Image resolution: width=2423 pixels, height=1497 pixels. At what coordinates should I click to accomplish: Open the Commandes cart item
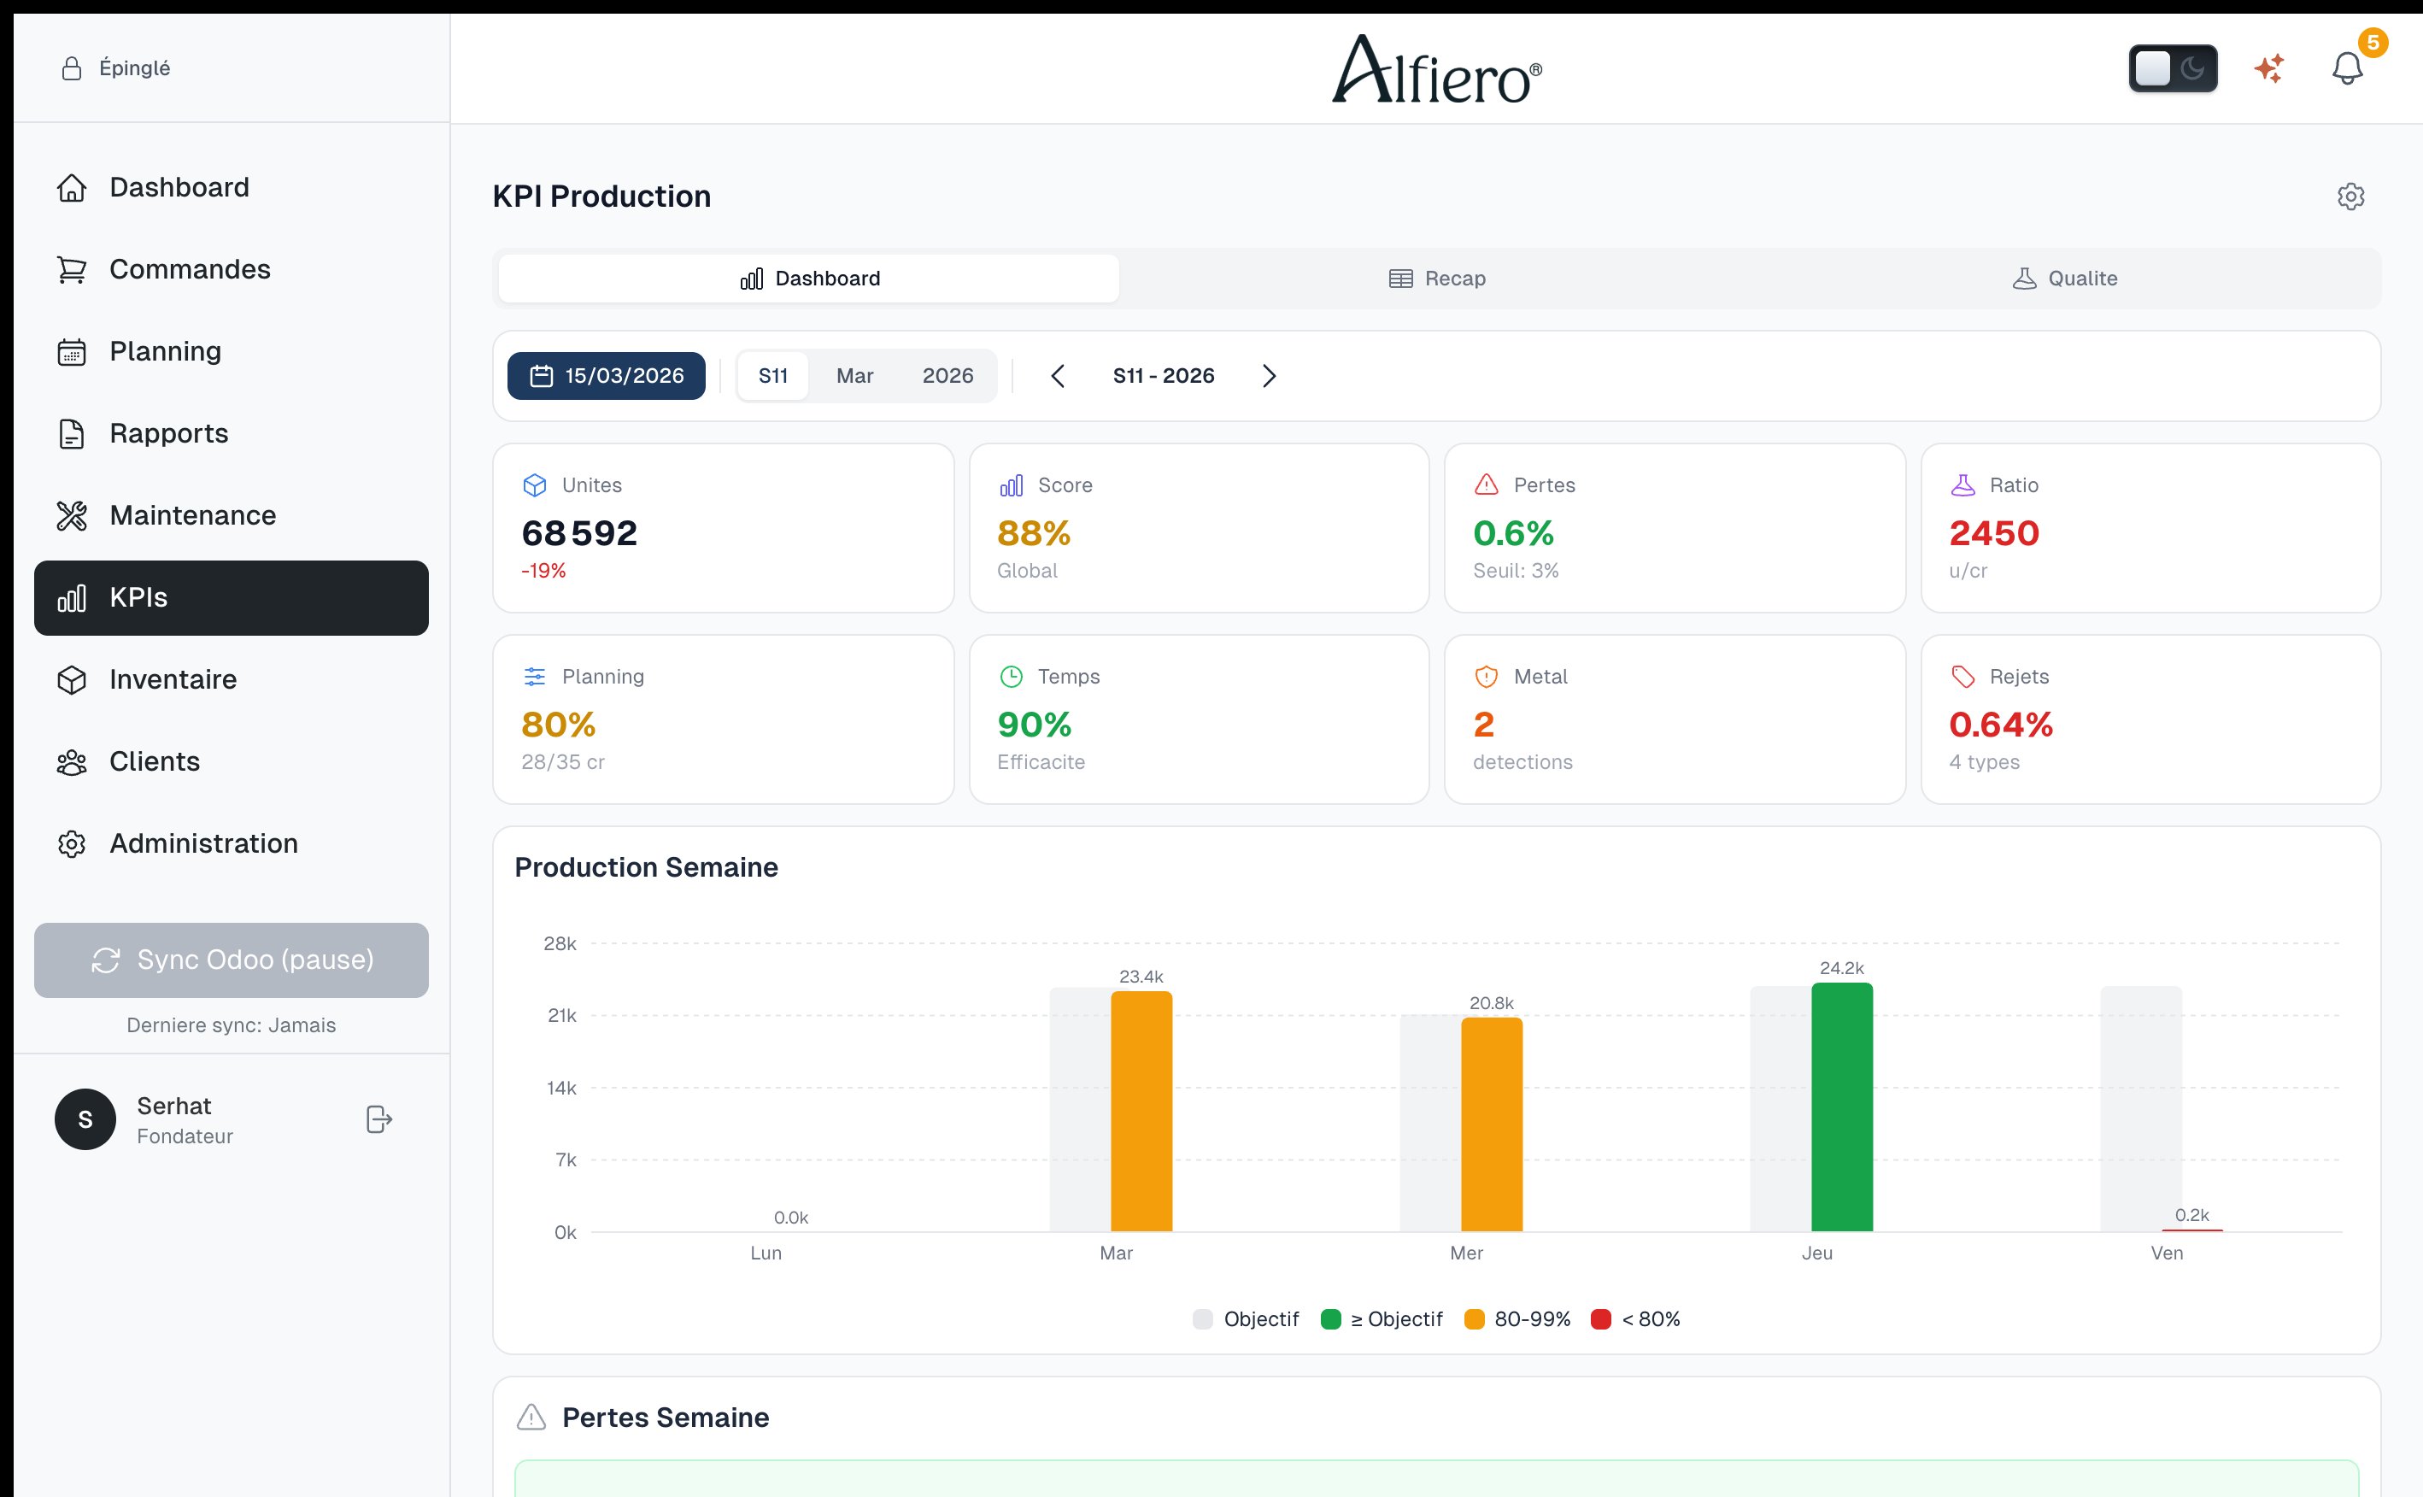[189, 269]
